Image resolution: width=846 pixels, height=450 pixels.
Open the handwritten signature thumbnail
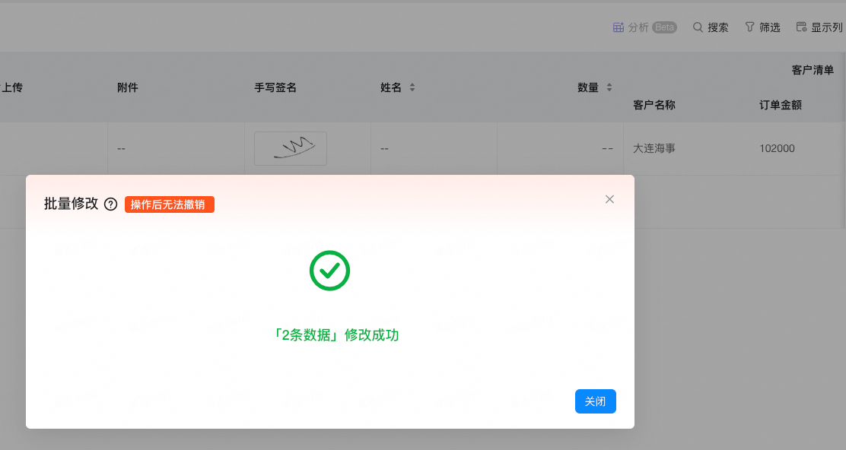coord(290,148)
